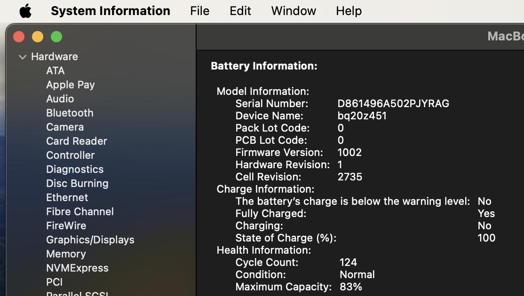Click the Health Information heading
The image size is (524, 296).
tap(264, 250)
